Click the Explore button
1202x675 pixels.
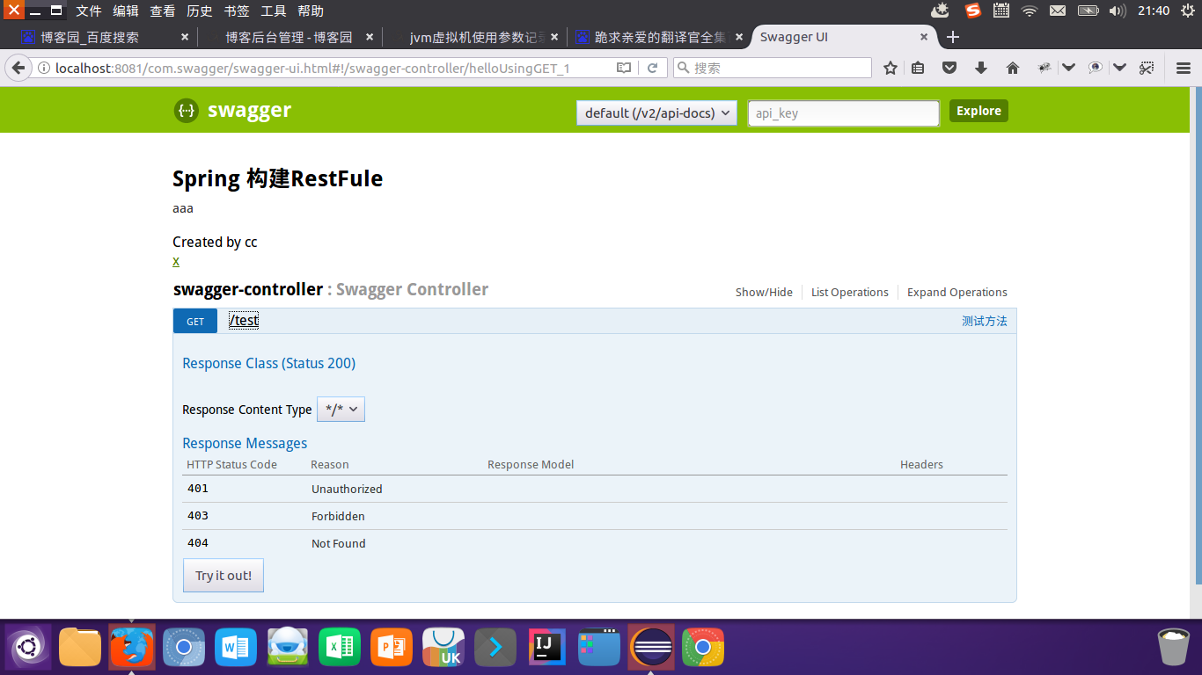(x=978, y=111)
